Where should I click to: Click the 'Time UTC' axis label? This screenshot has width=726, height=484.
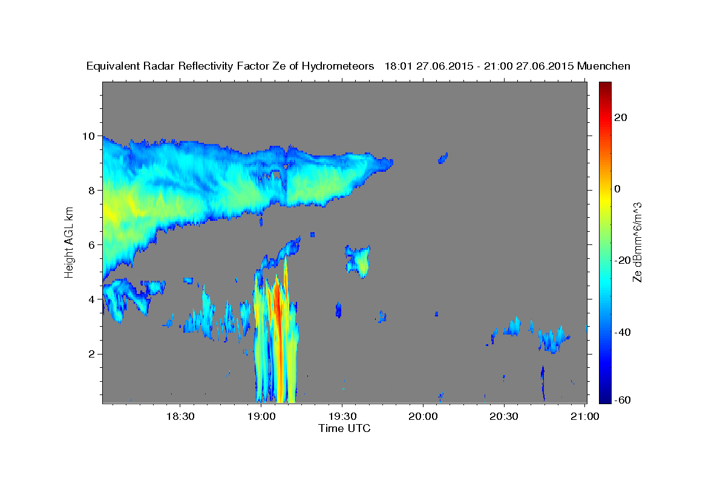(344, 428)
